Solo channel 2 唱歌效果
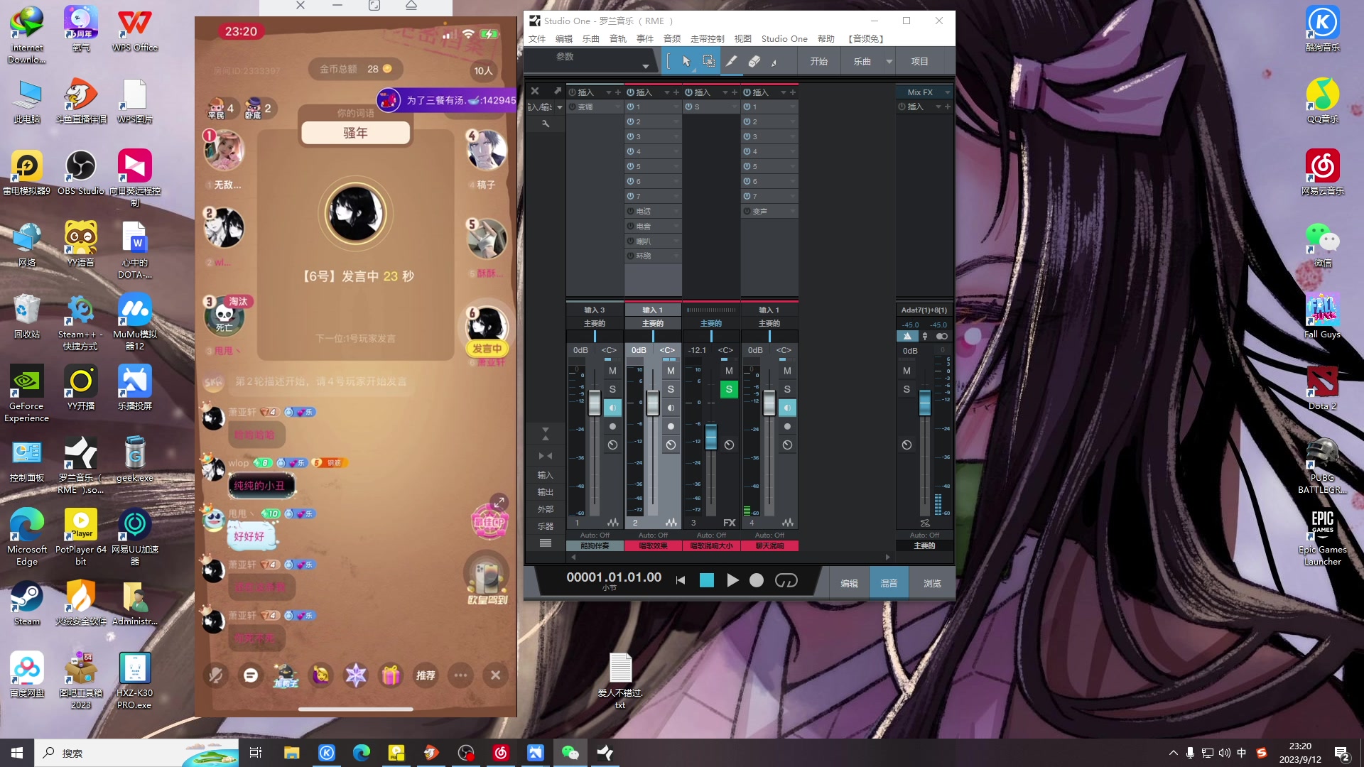This screenshot has height=767, width=1364. pyautogui.click(x=671, y=389)
